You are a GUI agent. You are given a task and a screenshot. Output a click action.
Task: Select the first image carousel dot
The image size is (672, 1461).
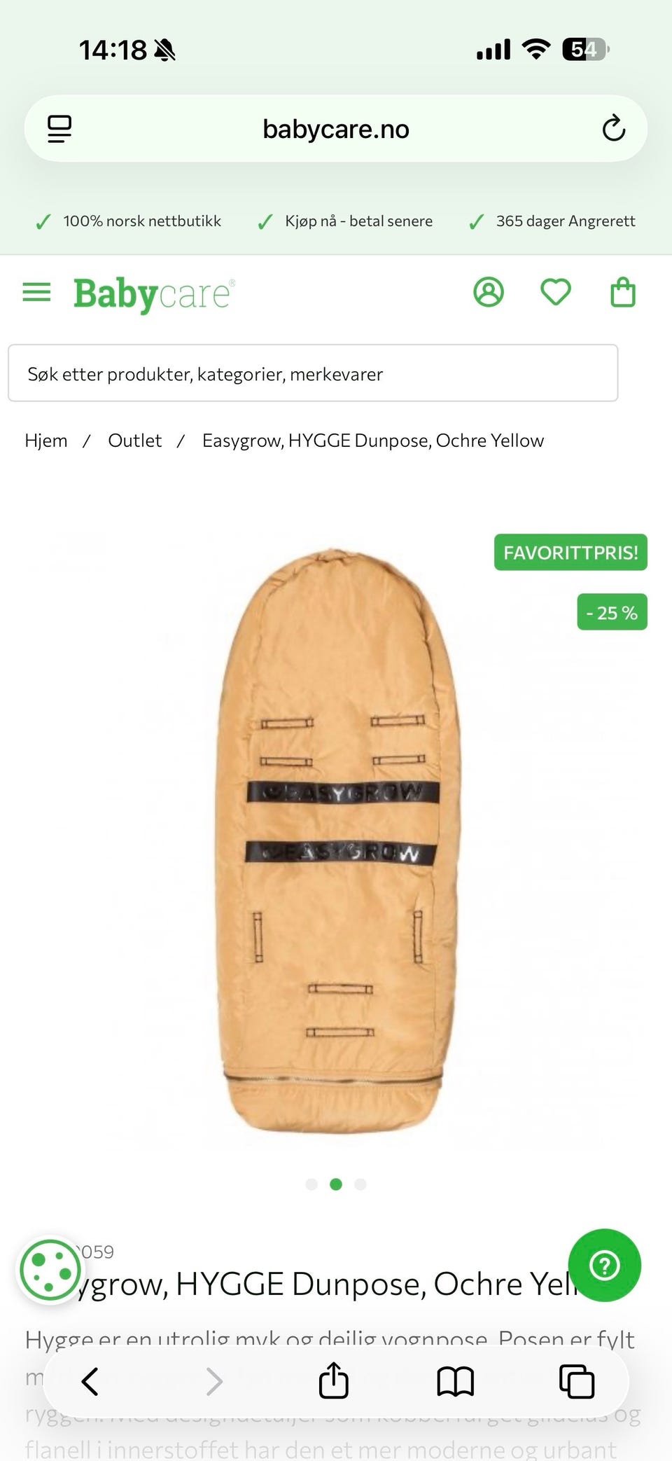311,1184
